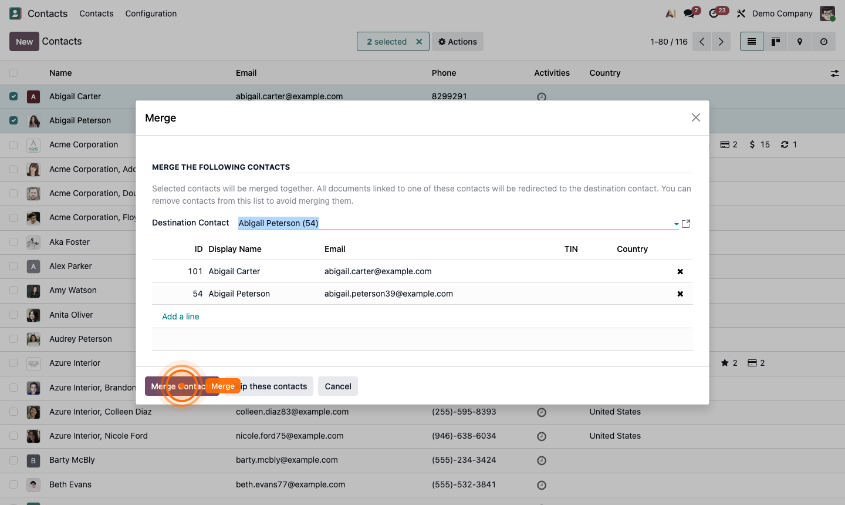This screenshot has height=505, width=845.
Task: Uncheck the Abigail Carter row checkbox
Action: pos(13,96)
